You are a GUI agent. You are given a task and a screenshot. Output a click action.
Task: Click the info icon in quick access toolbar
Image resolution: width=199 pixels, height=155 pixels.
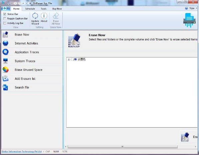pos(15,3)
